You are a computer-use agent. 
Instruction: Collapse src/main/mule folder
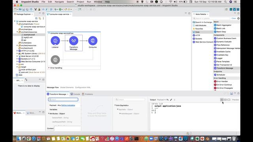tap(17, 24)
